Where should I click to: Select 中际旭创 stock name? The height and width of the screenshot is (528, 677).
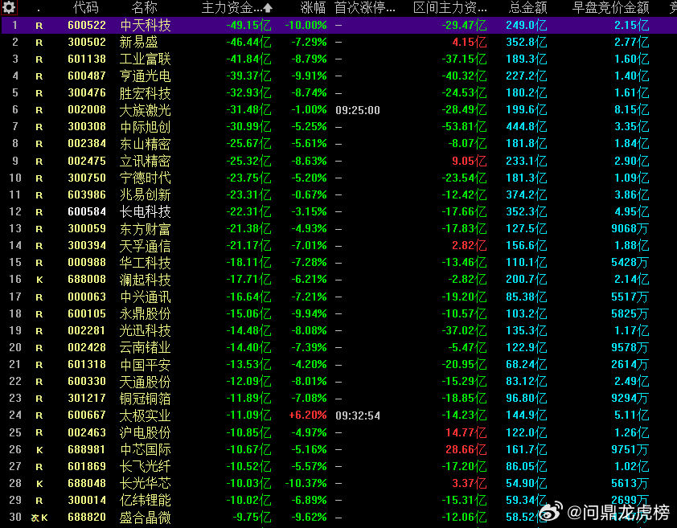pyautogui.click(x=145, y=127)
